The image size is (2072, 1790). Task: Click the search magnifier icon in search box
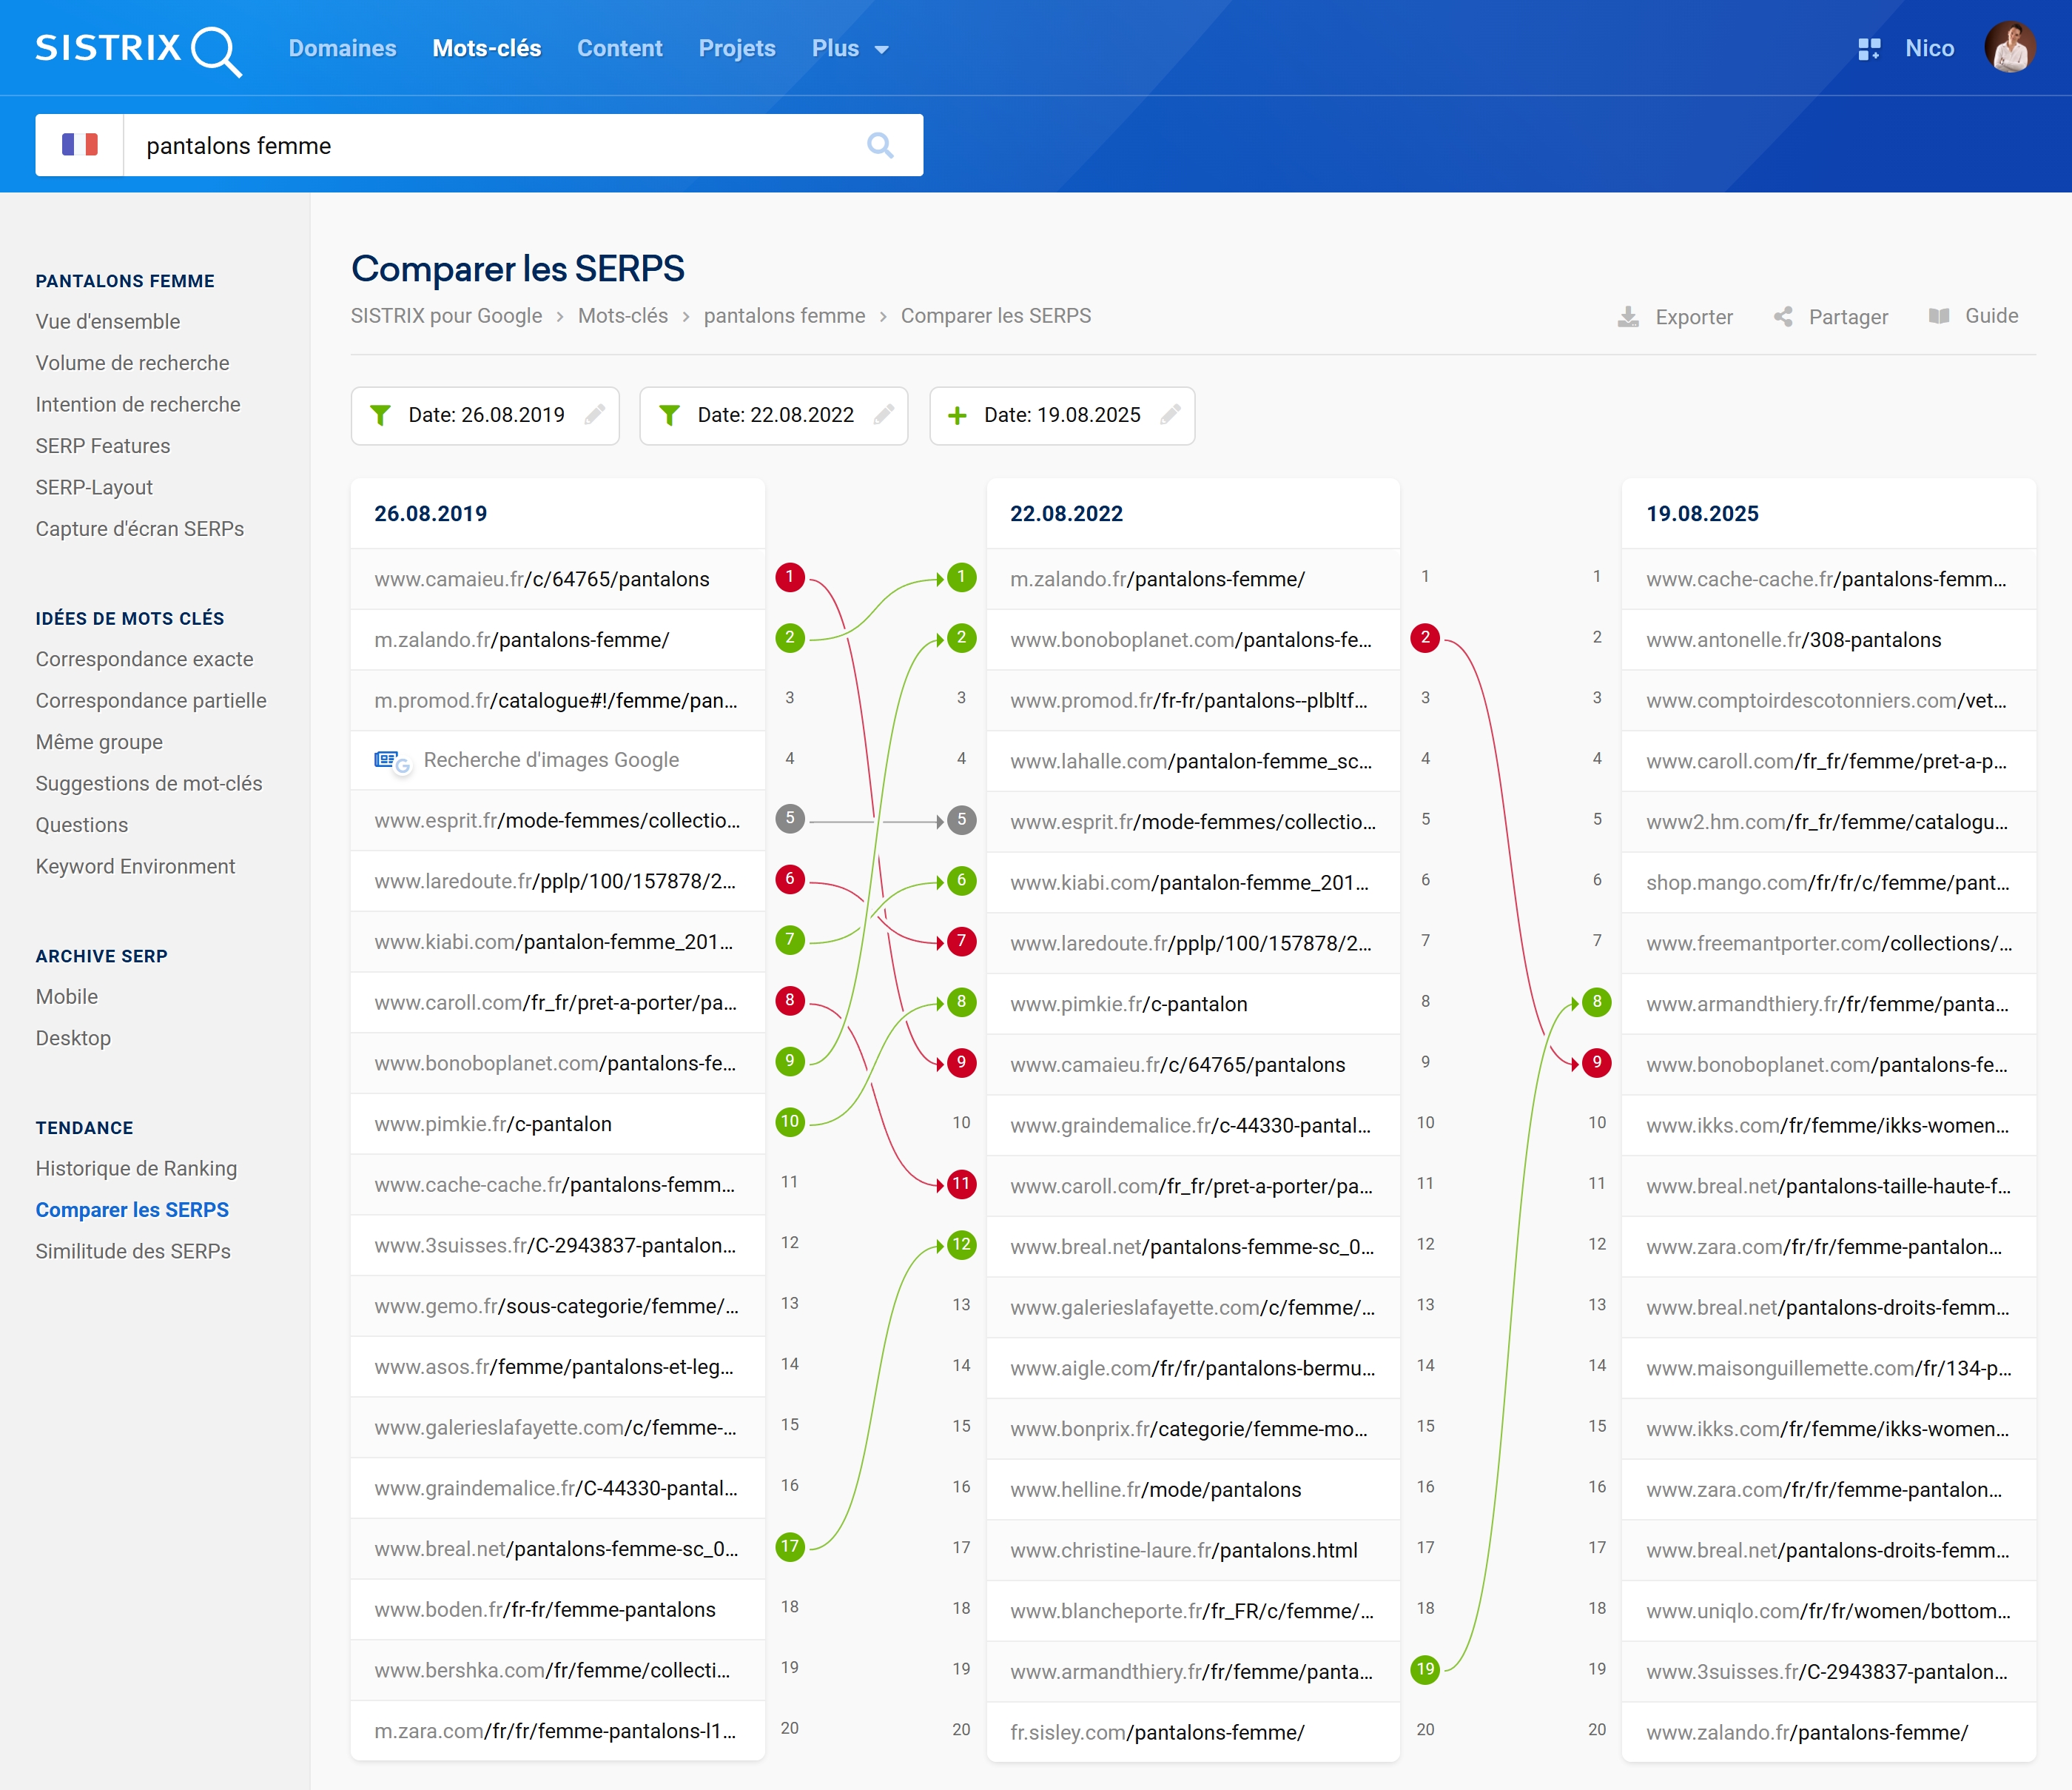(x=880, y=145)
